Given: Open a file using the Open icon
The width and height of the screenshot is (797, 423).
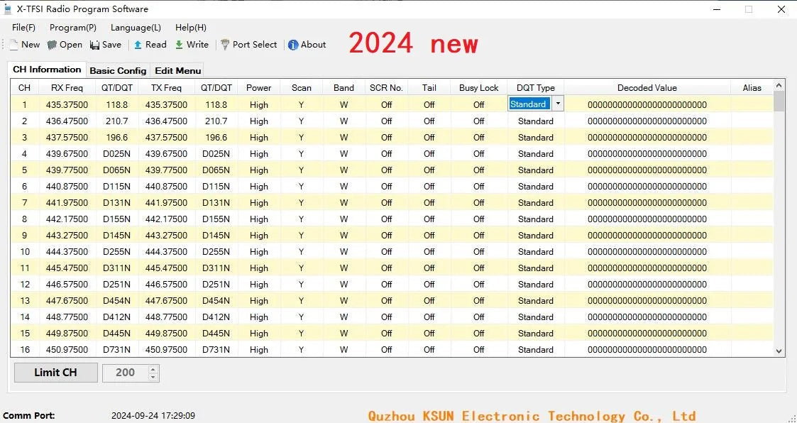Looking at the screenshot, I should pos(53,45).
